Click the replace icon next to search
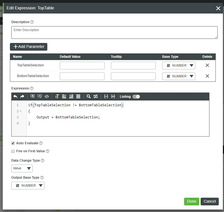 point(95,96)
